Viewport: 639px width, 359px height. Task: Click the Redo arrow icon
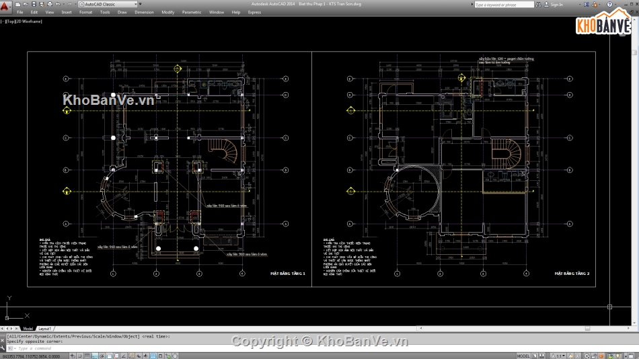click(69, 4)
